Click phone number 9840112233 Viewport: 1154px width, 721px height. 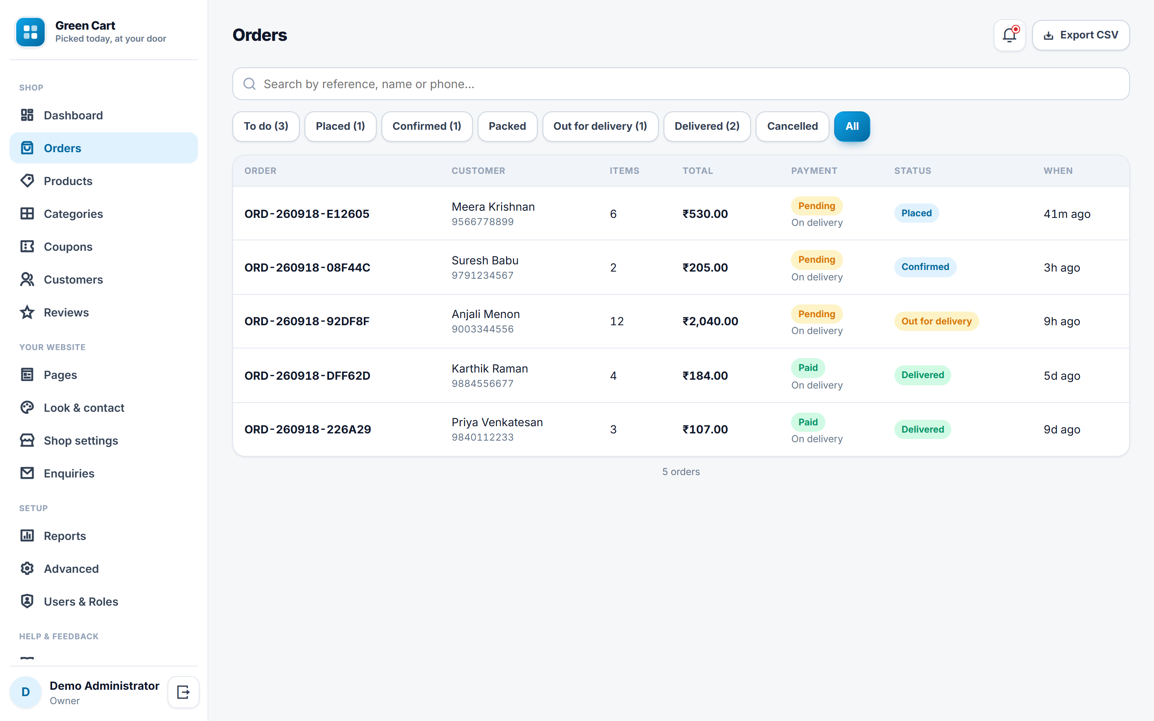click(482, 437)
